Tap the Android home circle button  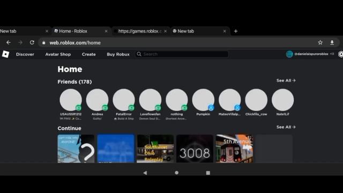(176, 173)
